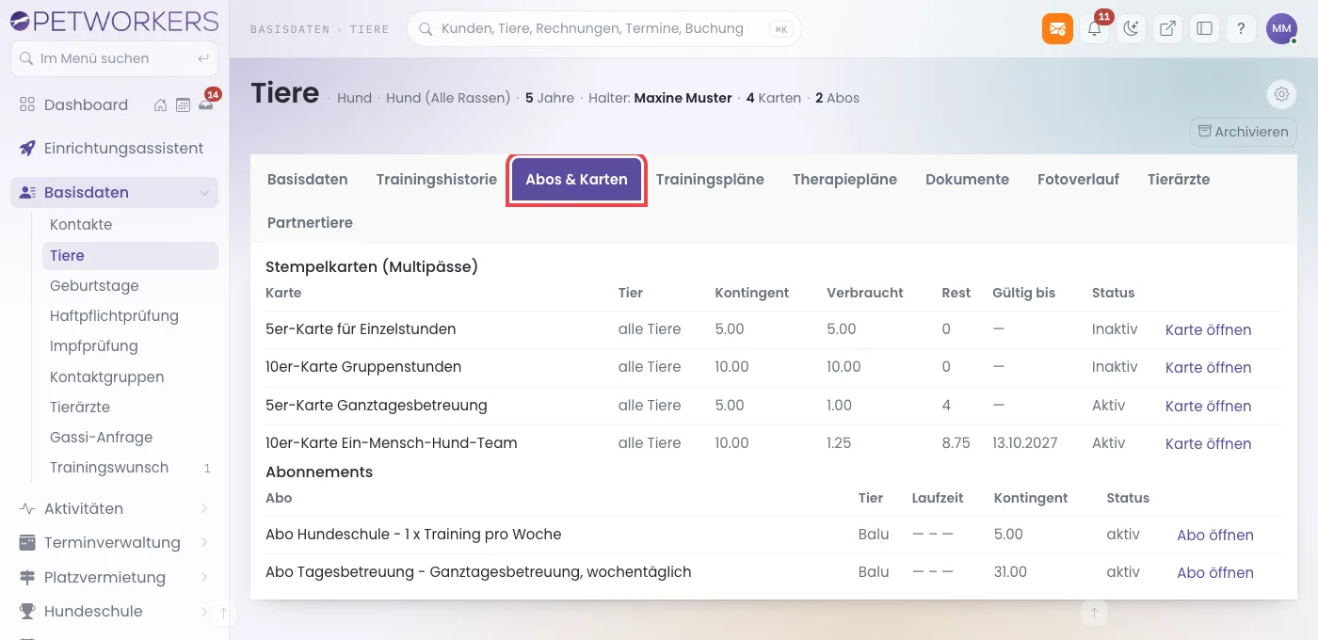Image resolution: width=1318 pixels, height=640 pixels.
Task: Open help via the question mark icon
Action: (x=1241, y=28)
